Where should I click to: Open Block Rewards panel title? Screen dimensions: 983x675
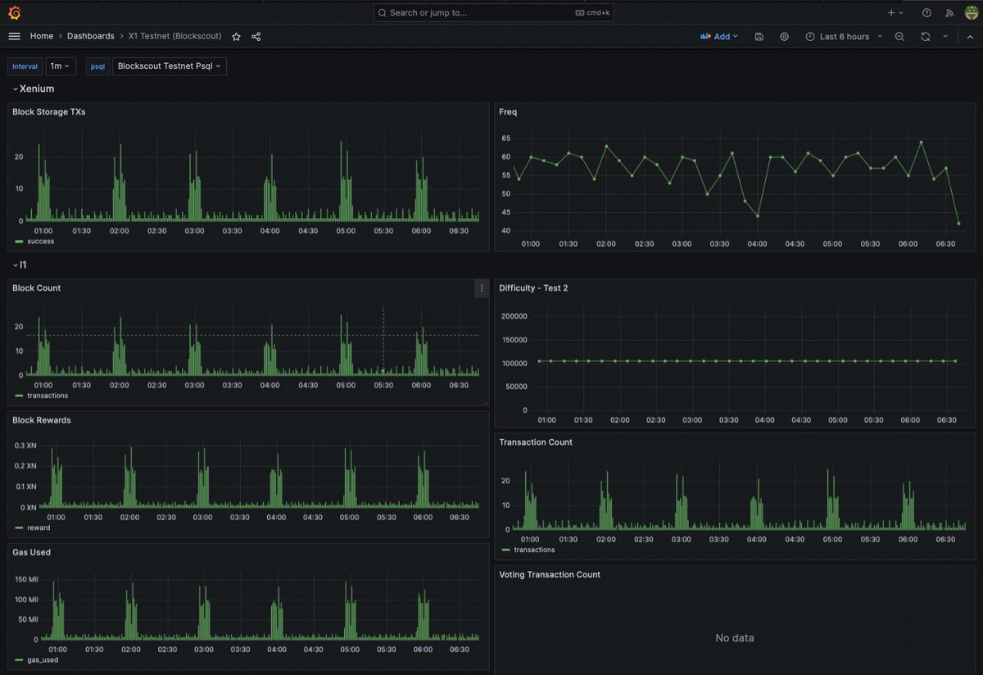coord(42,420)
